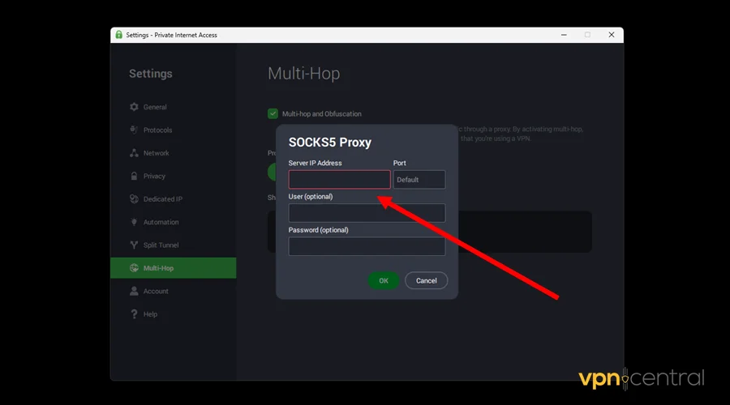
Task: Open Split Tunnel settings
Action: (x=174, y=245)
